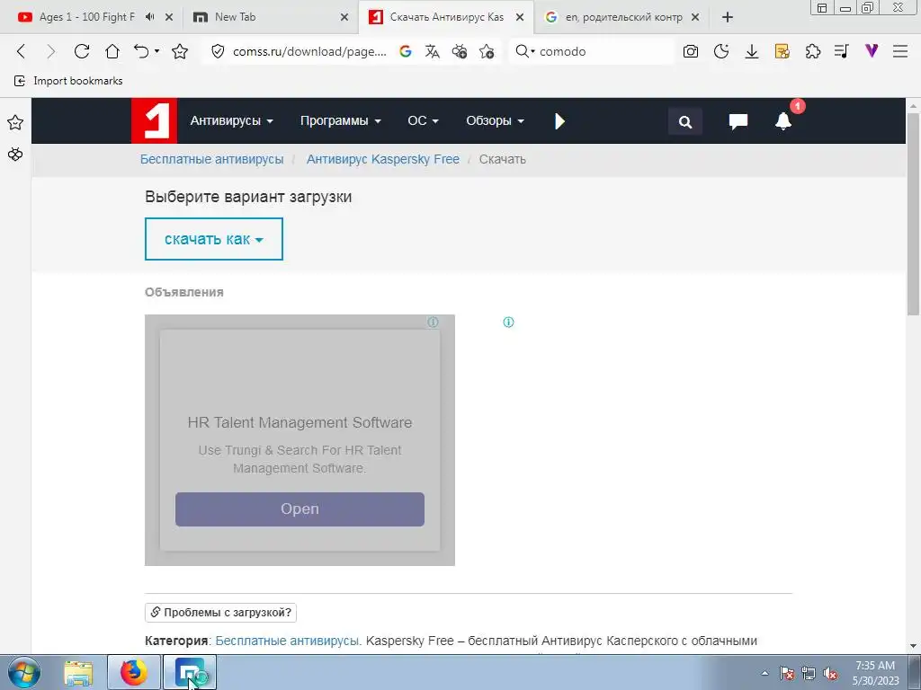Click the shield site info icon
Image resolution: width=921 pixels, height=690 pixels.
(218, 51)
